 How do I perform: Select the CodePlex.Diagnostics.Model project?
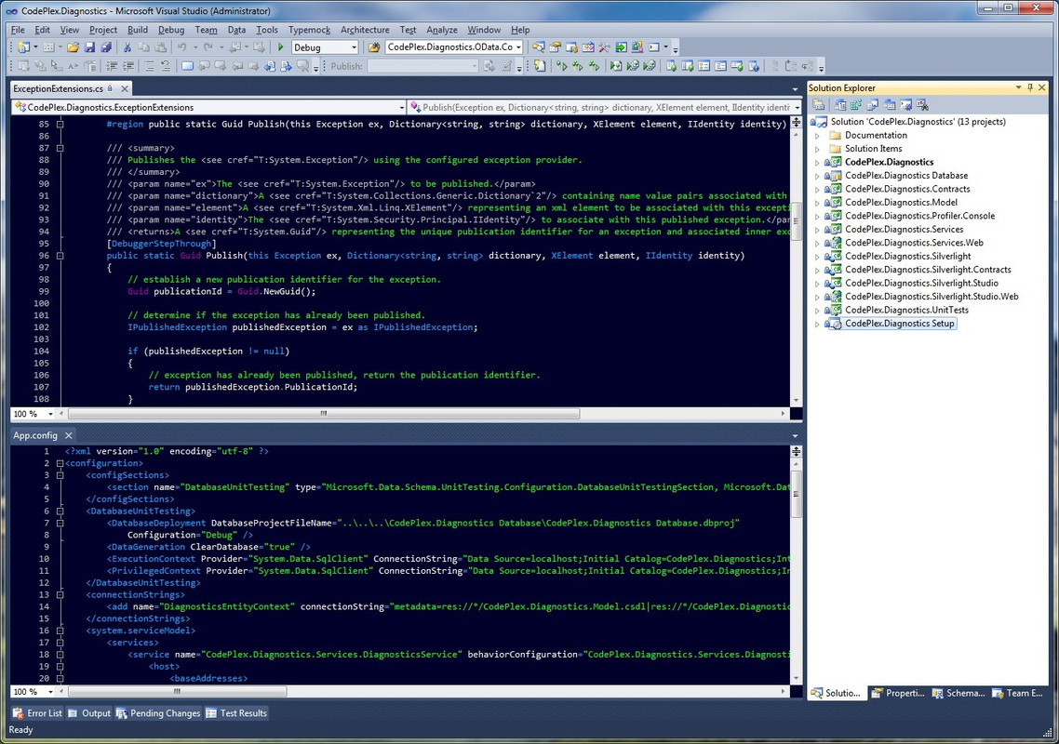point(901,203)
